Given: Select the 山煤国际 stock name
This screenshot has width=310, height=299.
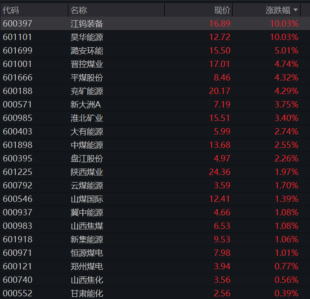Looking at the screenshot, I should [87, 199].
